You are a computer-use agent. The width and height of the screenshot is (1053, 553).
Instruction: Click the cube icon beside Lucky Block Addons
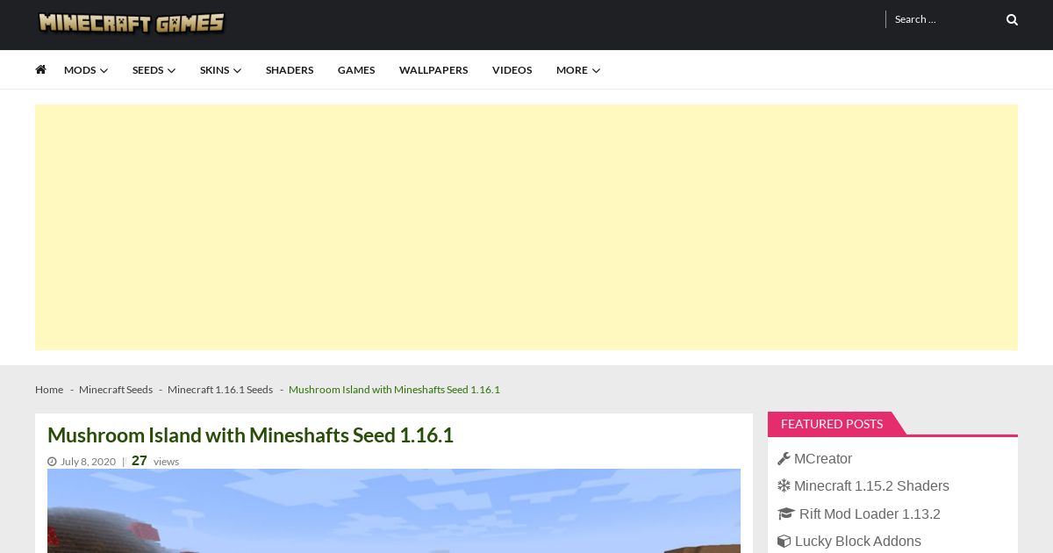click(784, 541)
